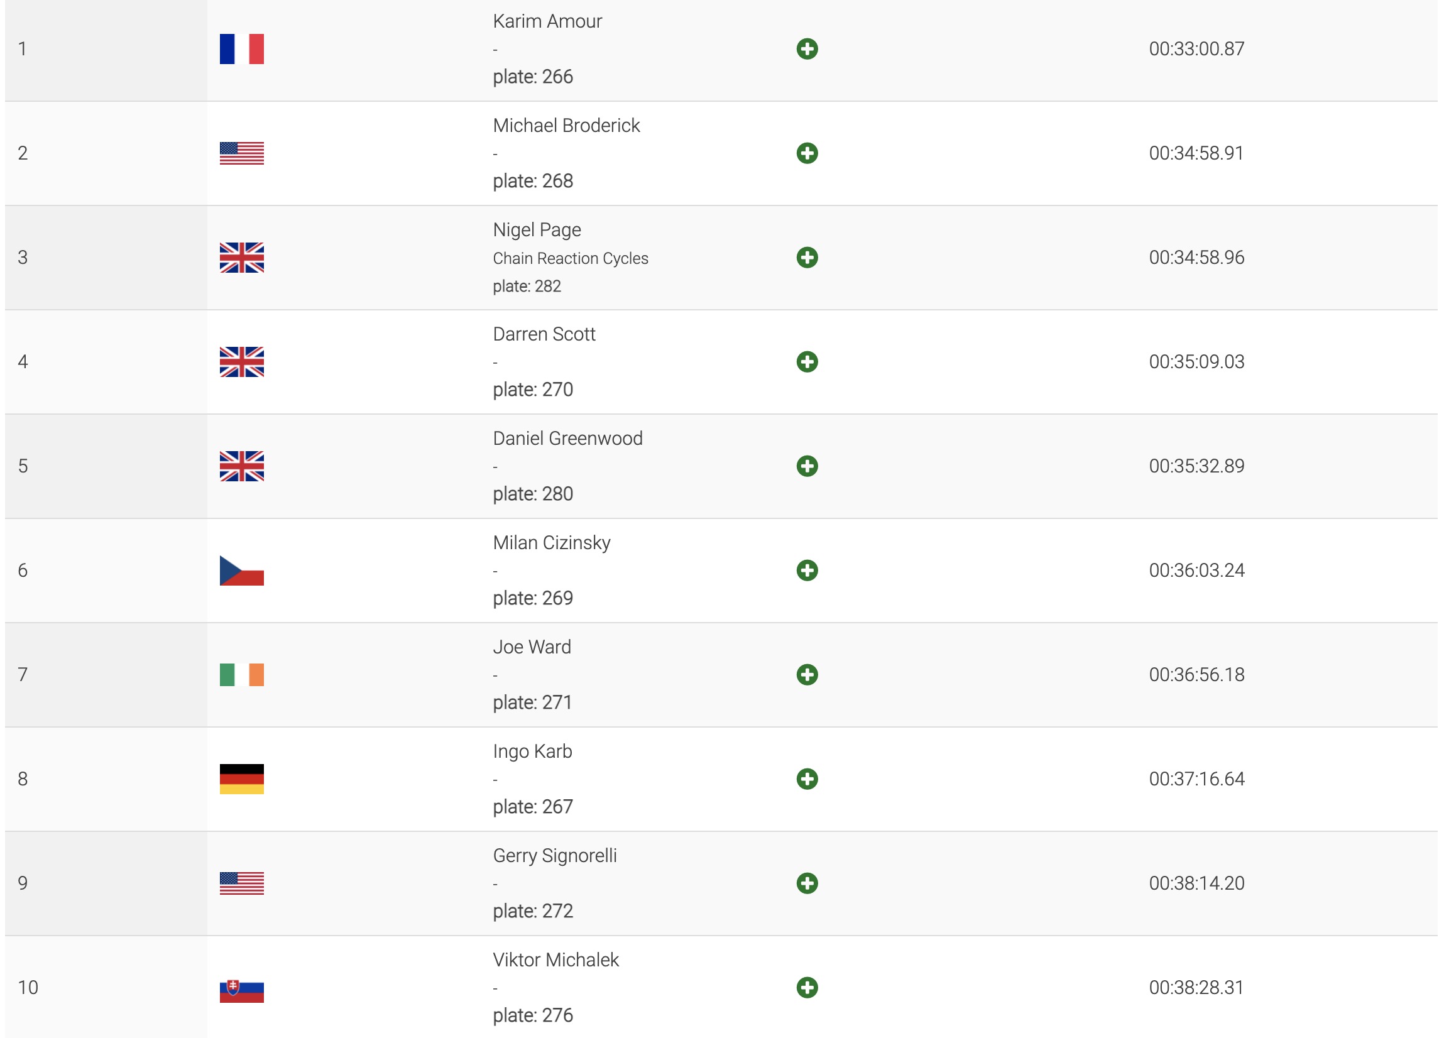Click the French flag beside Karim Amour
This screenshot has width=1444, height=1038.
[x=241, y=49]
